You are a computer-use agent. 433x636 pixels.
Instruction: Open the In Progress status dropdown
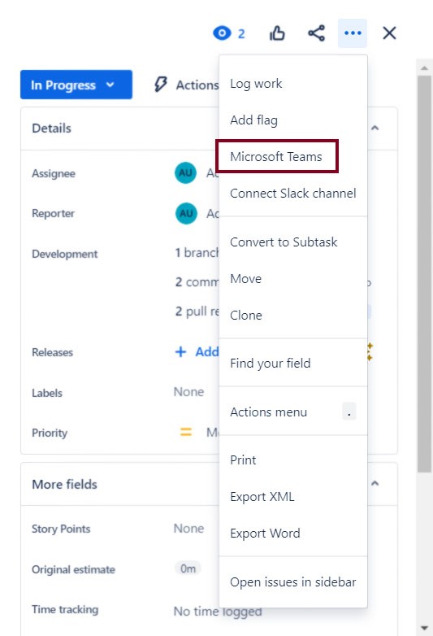click(76, 85)
